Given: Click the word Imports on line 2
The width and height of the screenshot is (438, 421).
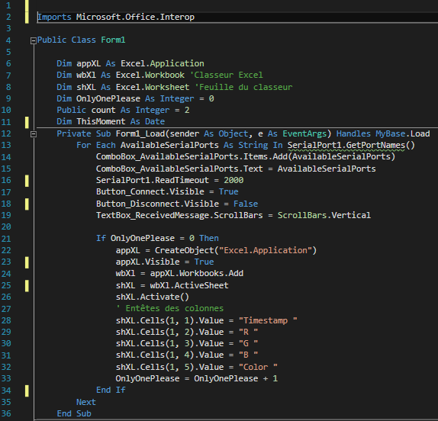Looking at the screenshot, I should [54, 17].
